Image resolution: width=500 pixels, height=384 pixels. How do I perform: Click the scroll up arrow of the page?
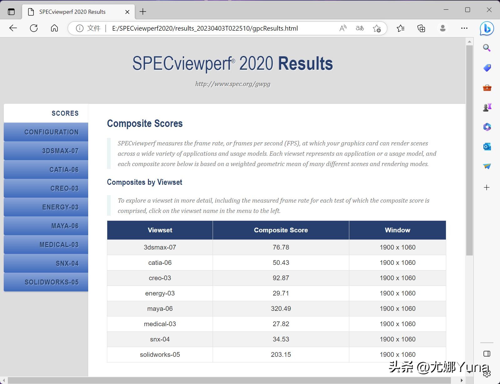click(x=469, y=41)
